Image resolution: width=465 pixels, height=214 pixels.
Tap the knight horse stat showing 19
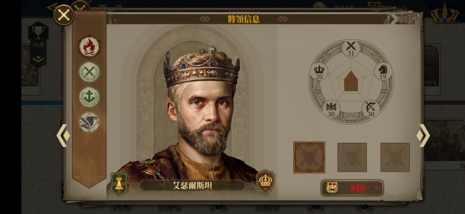383,71
